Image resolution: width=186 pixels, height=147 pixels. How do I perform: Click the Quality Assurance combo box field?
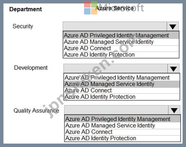point(116,110)
